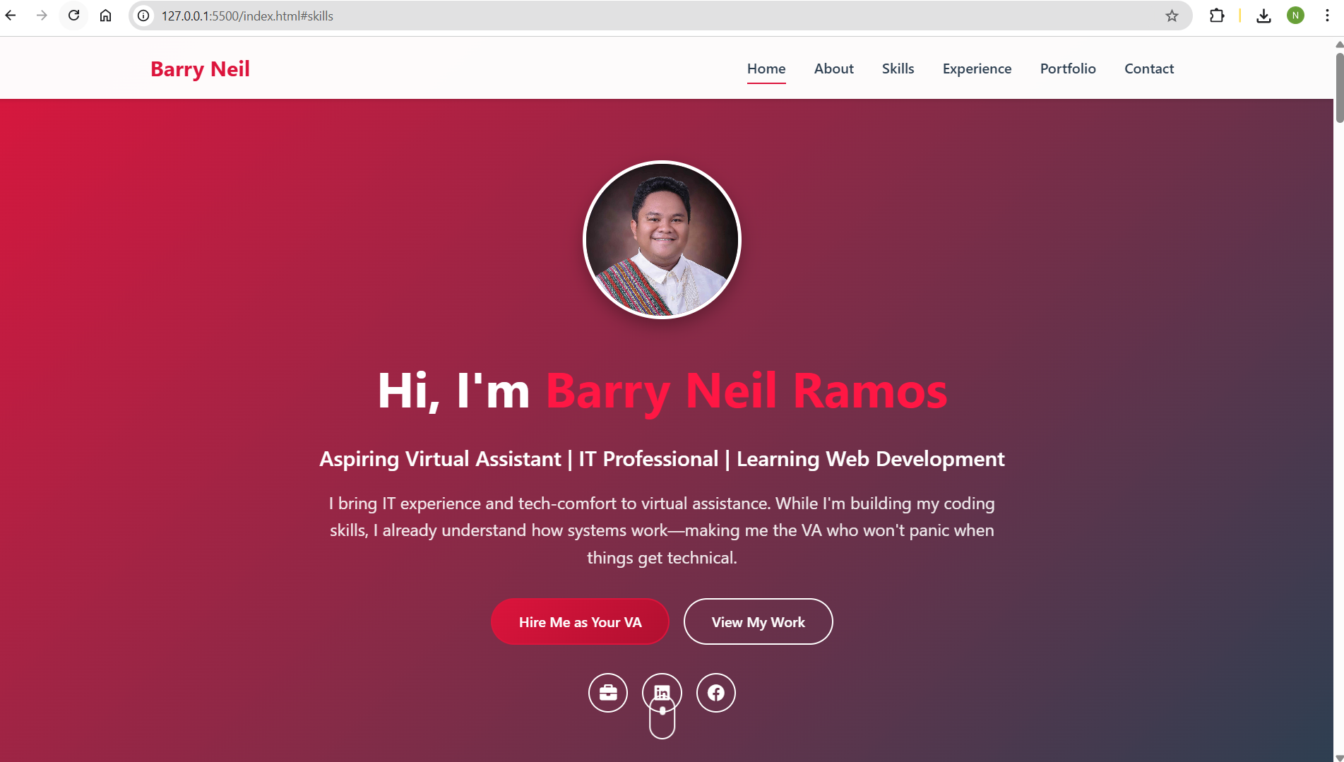The width and height of the screenshot is (1344, 762).
Task: Open the Contact nav item
Action: click(1149, 69)
